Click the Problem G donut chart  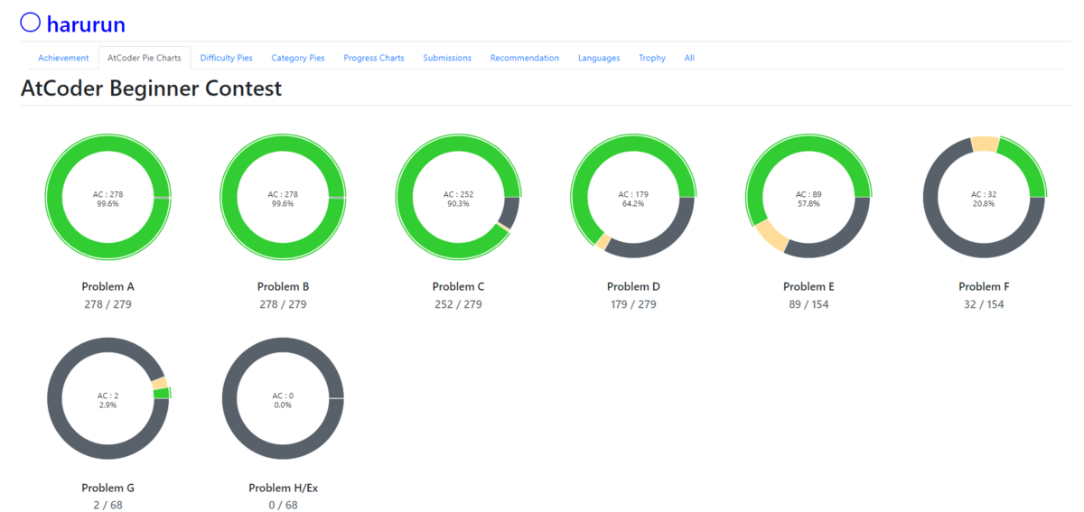coord(107,399)
